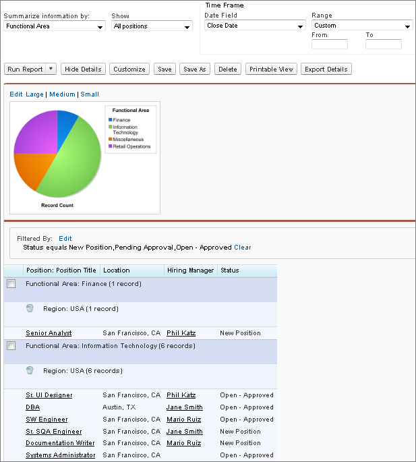Tick the Functional Area: Finance checkbox
The height and width of the screenshot is (462, 416).
coord(11,284)
